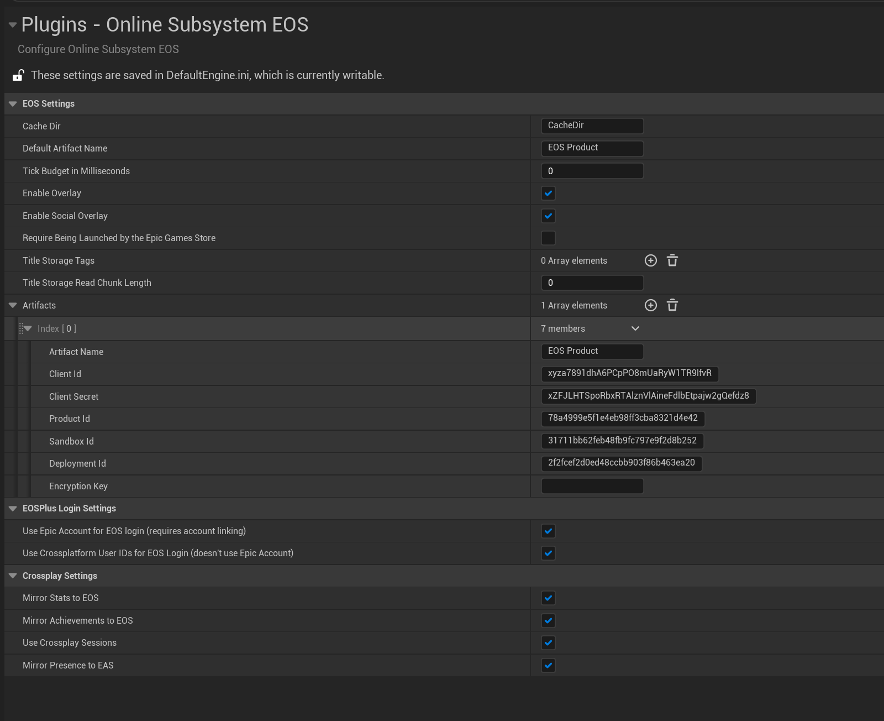Click Tick Budget in Milliseconds value field

click(x=592, y=171)
